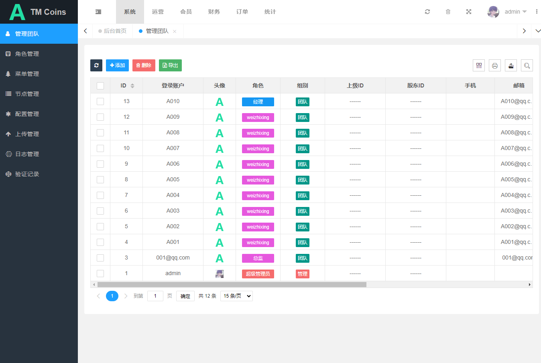The height and width of the screenshot is (363, 541).
Task: Click the refresh icon in top header
Action: point(427,12)
